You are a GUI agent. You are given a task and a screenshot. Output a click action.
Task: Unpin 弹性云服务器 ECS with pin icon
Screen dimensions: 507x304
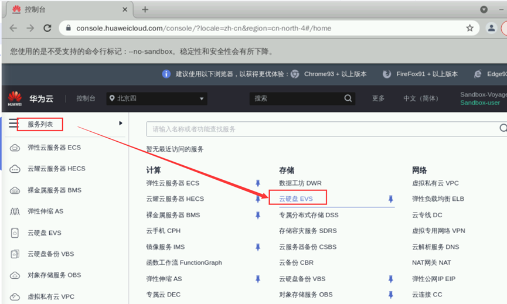pos(258,183)
